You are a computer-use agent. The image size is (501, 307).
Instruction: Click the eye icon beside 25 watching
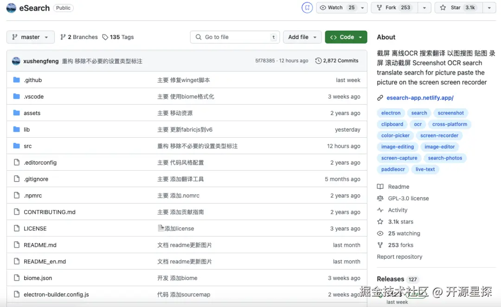pos(380,233)
